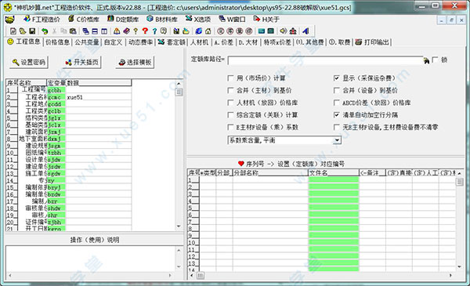Click the person figure icon next to speaker
This screenshot has width=470, height=286.
293,31
